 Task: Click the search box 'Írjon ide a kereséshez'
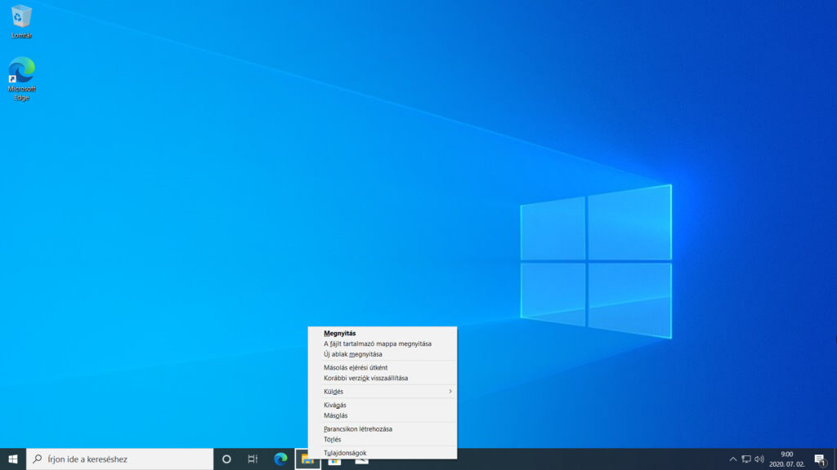coord(119,459)
